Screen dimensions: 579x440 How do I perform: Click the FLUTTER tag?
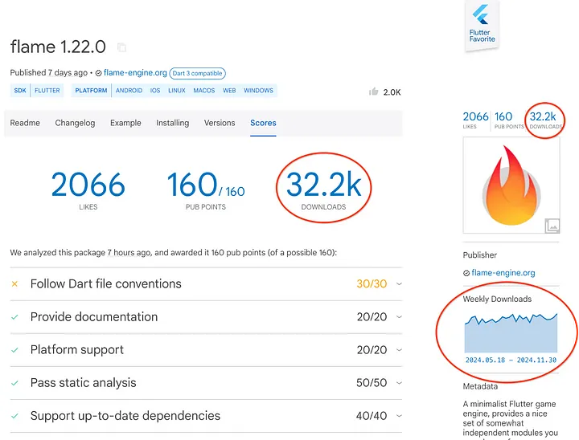tap(47, 91)
